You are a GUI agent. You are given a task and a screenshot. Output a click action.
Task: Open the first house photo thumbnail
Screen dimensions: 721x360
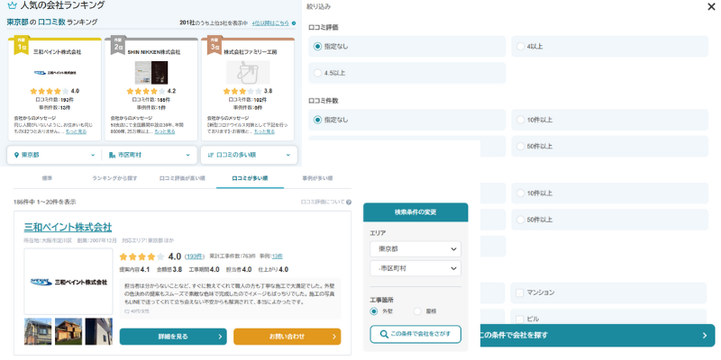point(38,331)
